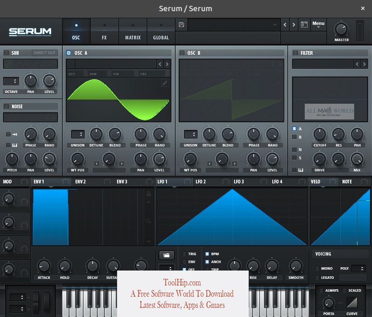This screenshot has height=317, width=372.
Task: Select previous OSC A wavetable arrow
Action: pos(160,64)
